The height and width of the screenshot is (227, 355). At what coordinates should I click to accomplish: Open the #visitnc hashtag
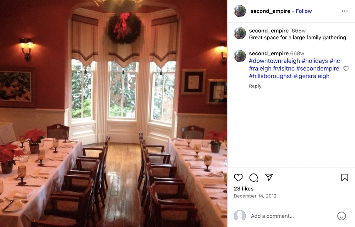click(284, 68)
